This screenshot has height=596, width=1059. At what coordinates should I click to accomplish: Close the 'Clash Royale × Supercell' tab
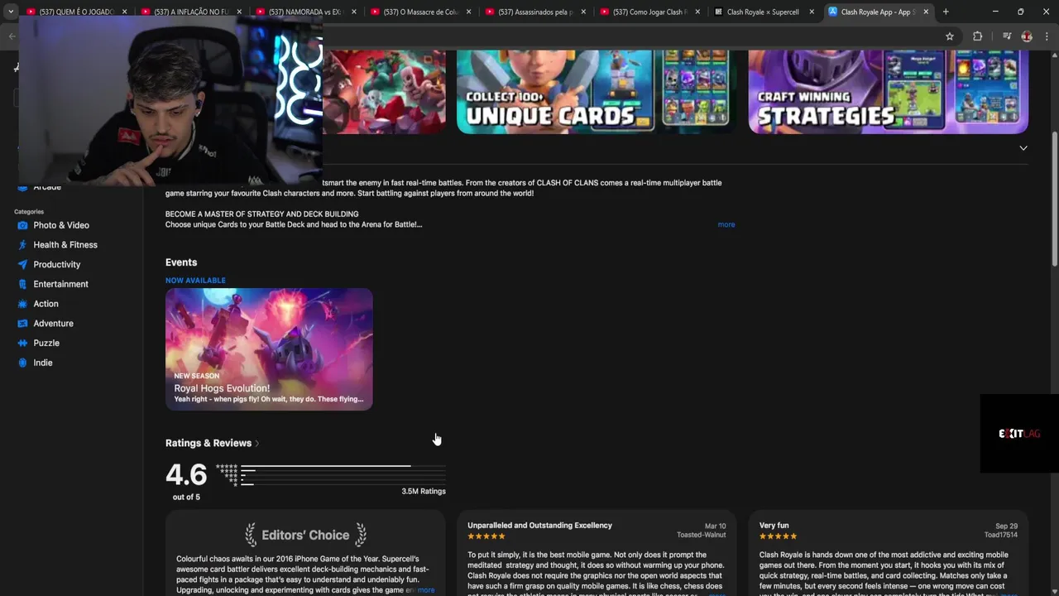812,12
